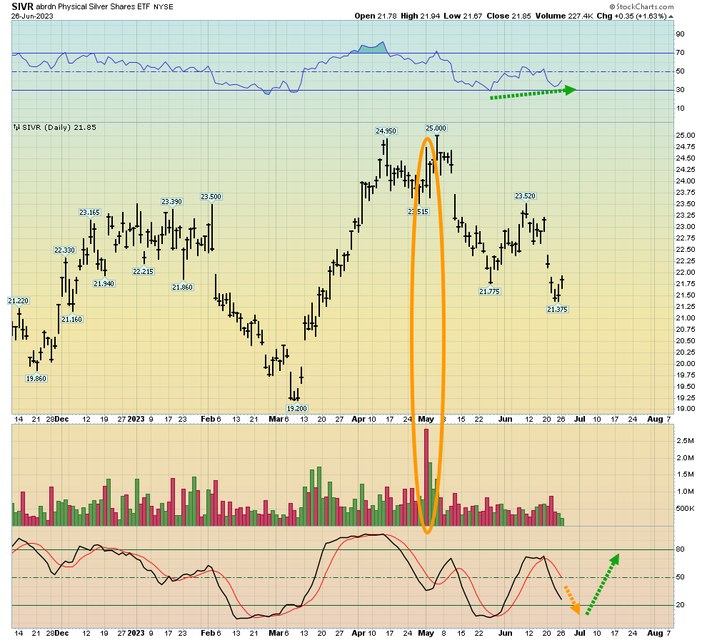Viewport: 707px width, 640px height.
Task: Click the 21.940 low price label
Action: [104, 283]
